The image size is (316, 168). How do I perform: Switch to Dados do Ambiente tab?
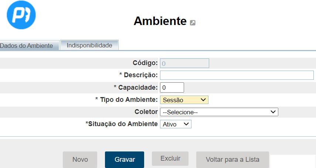point(29,46)
